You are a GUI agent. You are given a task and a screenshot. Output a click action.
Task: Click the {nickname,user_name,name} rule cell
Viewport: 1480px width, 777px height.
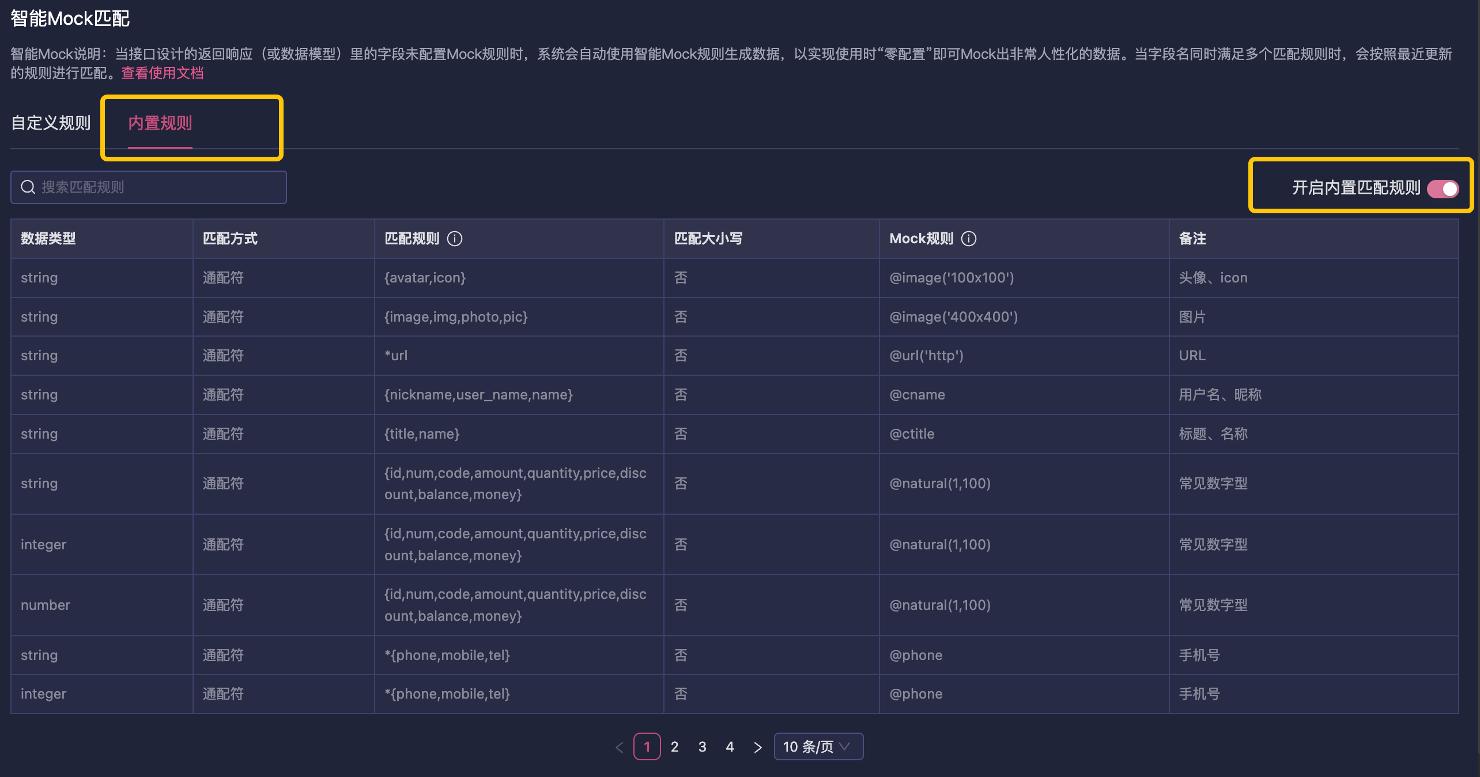pos(519,395)
